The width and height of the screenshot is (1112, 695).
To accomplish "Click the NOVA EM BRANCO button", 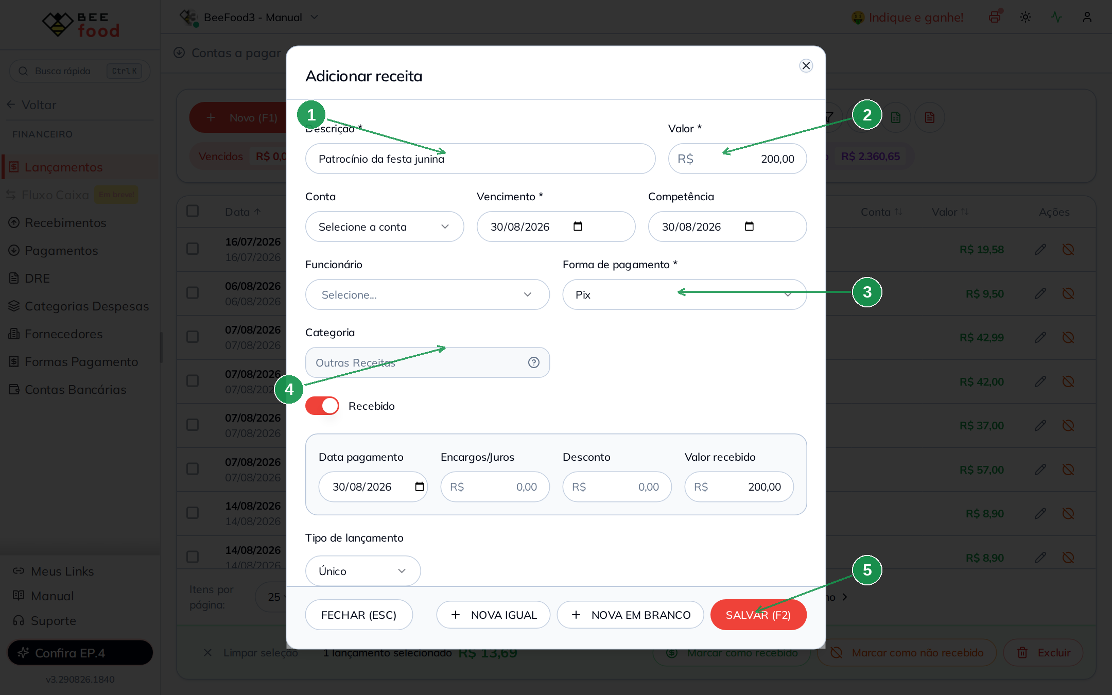I will pyautogui.click(x=630, y=615).
